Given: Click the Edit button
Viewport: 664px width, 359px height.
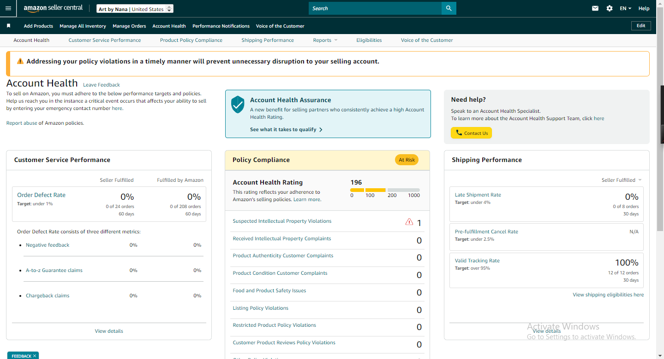Looking at the screenshot, I should pos(641,26).
